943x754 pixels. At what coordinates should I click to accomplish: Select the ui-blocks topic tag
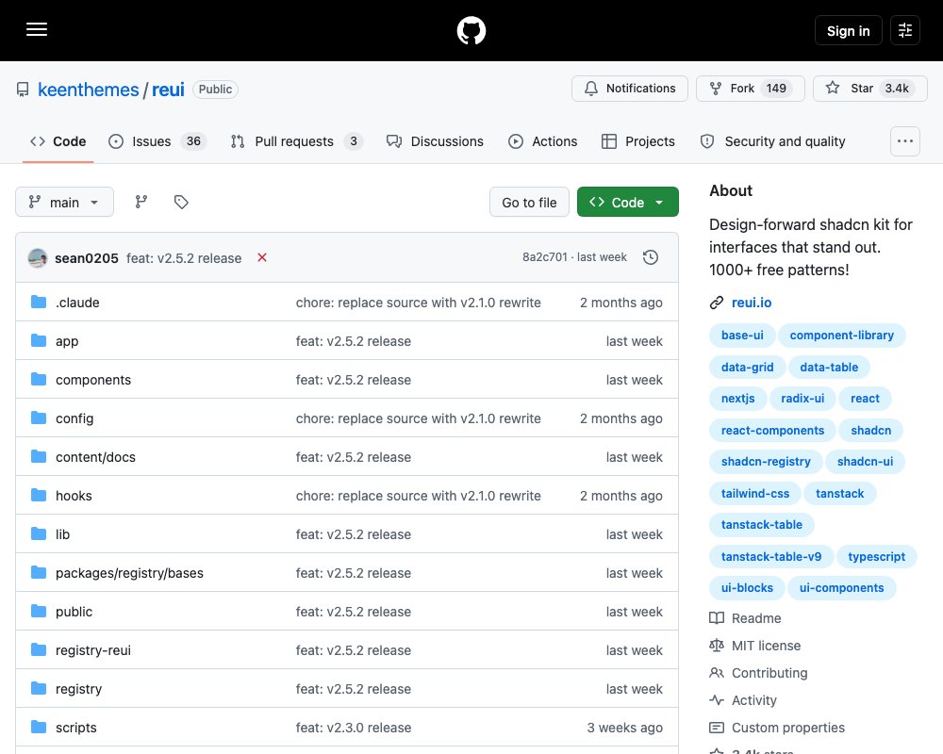tap(747, 587)
